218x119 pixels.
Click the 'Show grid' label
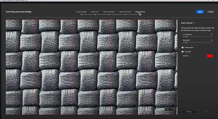(188, 52)
